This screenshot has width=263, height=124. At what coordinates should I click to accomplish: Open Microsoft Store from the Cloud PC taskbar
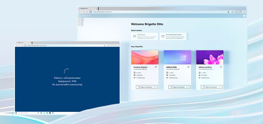(x=50, y=113)
